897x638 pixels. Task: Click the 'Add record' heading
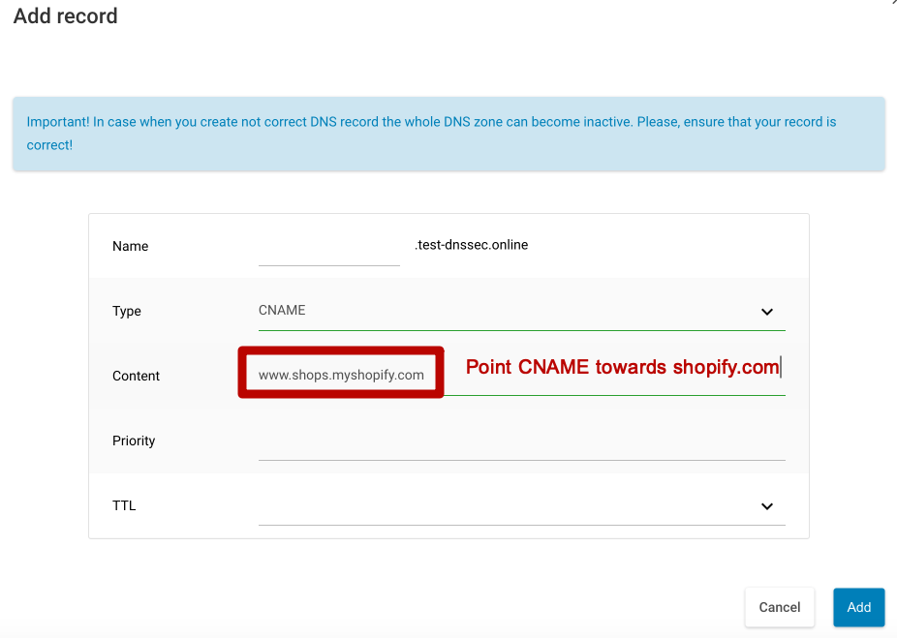click(x=66, y=16)
